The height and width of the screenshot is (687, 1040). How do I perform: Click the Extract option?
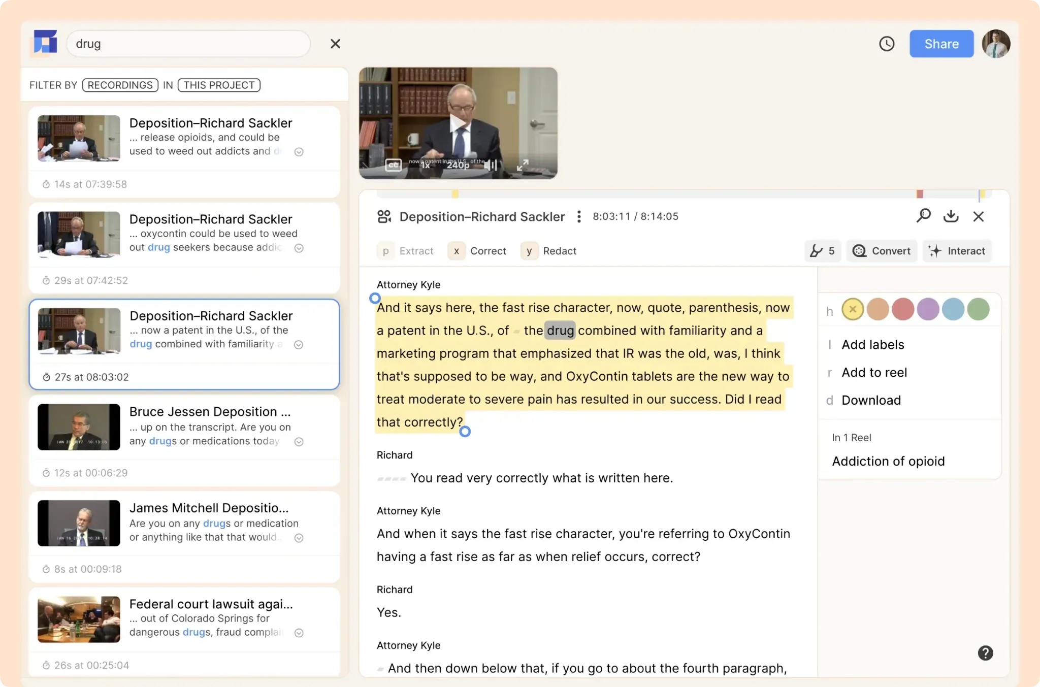[x=405, y=251]
